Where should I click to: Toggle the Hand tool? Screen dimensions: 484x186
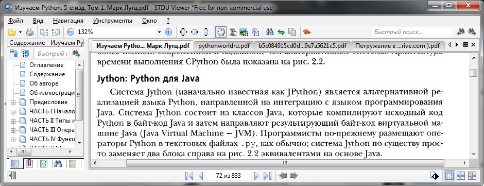click(221, 32)
